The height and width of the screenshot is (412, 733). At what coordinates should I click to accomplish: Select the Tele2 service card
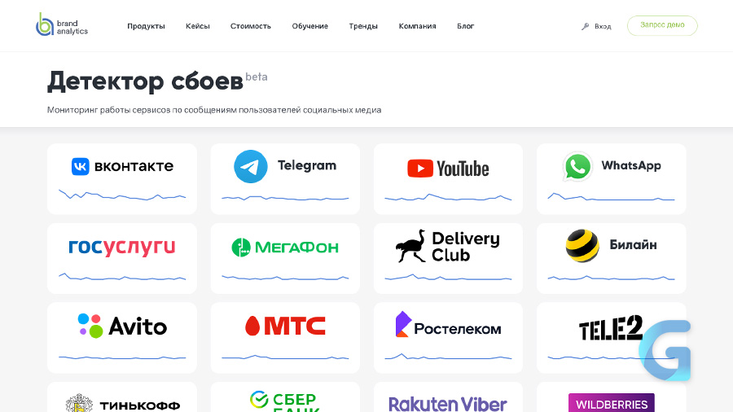pyautogui.click(x=612, y=338)
